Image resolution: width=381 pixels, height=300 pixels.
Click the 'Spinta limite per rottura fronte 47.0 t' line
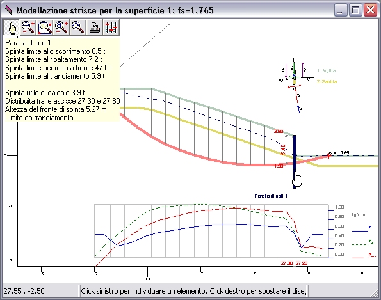click(x=58, y=68)
